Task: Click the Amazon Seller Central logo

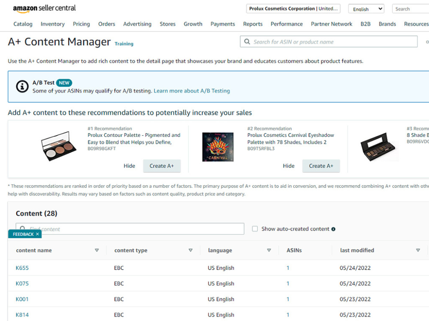Action: pyautogui.click(x=44, y=9)
